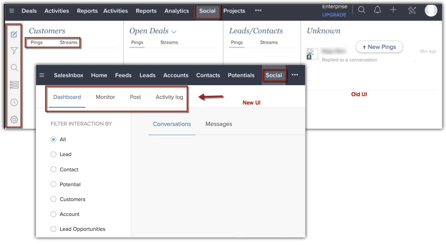
Task: Open the notifications bell icon
Action: pos(378,10)
